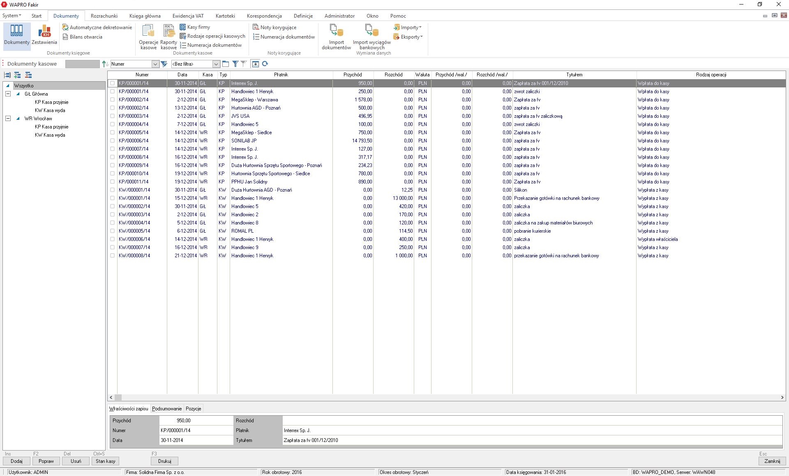This screenshot has height=476, width=789.
Task: Open Noty korygujące
Action: [275, 27]
